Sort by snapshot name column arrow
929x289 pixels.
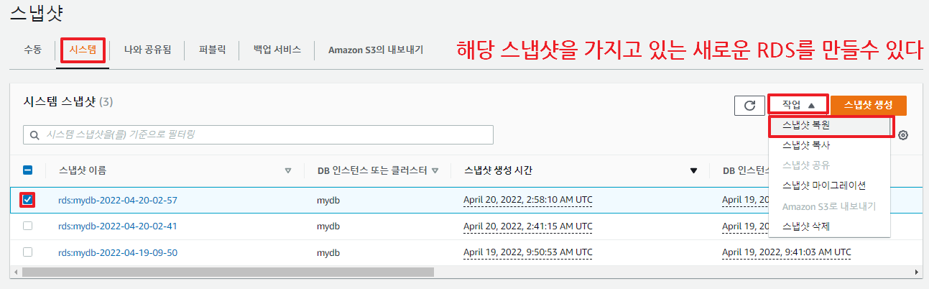pos(288,170)
